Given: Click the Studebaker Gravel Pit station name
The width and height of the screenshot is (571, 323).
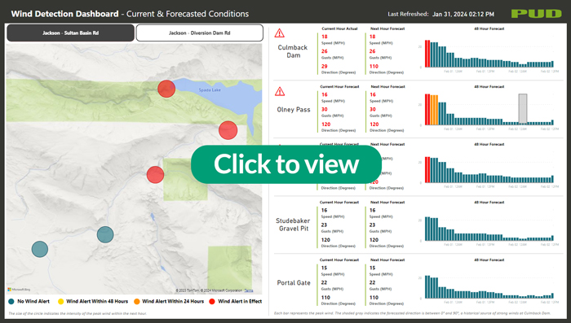Looking at the screenshot, I should [x=293, y=225].
